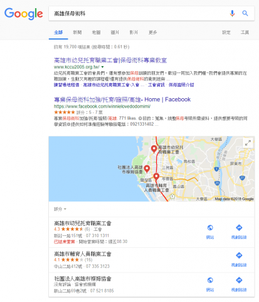Switch to the 圖片 tab

(x=115, y=32)
